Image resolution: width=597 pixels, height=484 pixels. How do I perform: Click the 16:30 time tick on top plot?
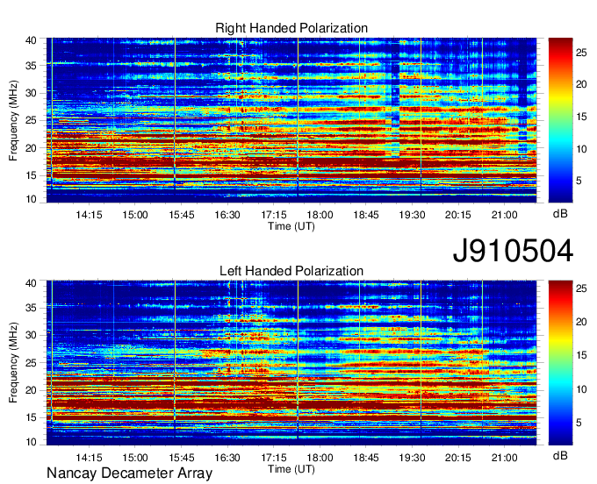point(227,215)
